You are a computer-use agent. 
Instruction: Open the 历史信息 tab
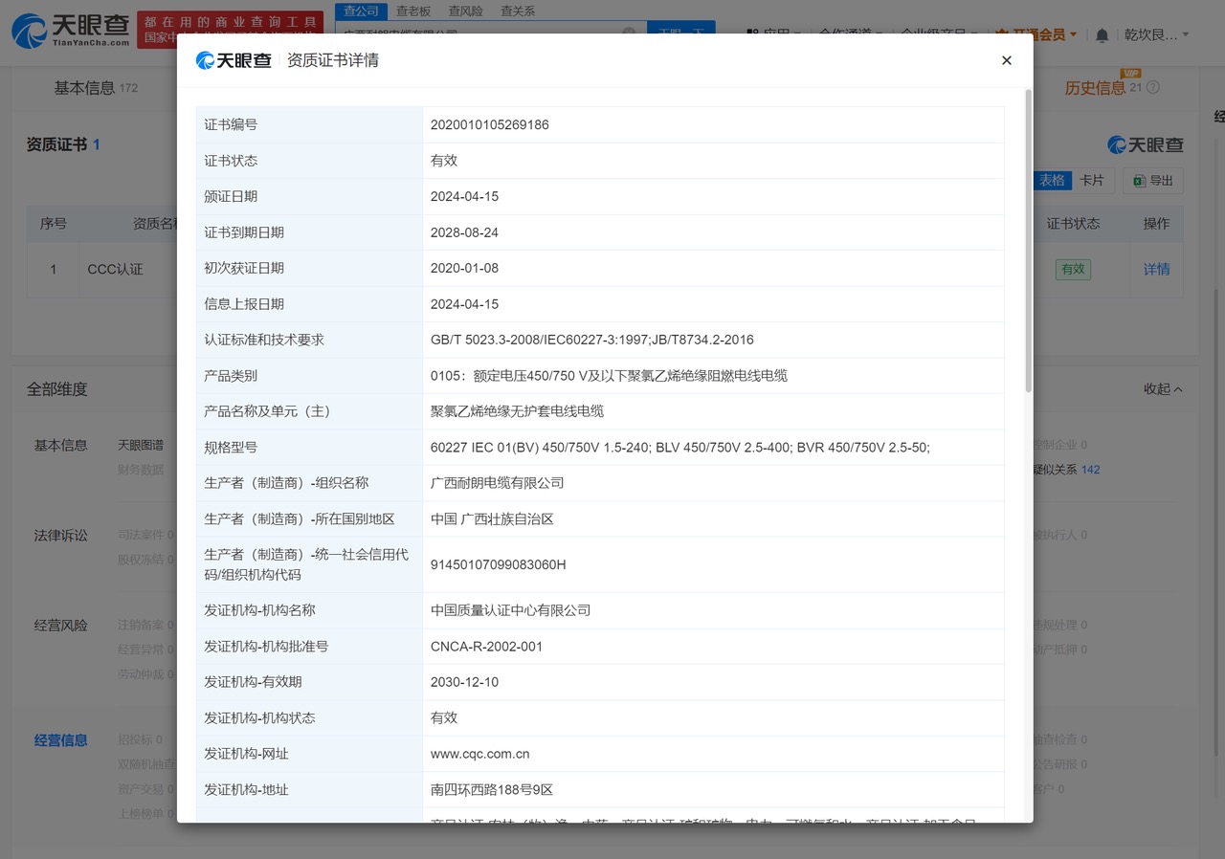[x=1103, y=87]
